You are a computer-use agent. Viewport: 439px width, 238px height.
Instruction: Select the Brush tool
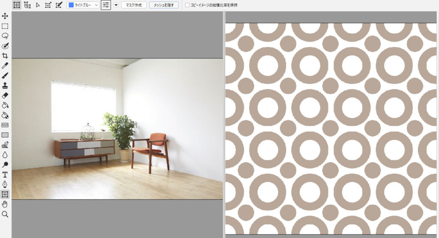5,75
